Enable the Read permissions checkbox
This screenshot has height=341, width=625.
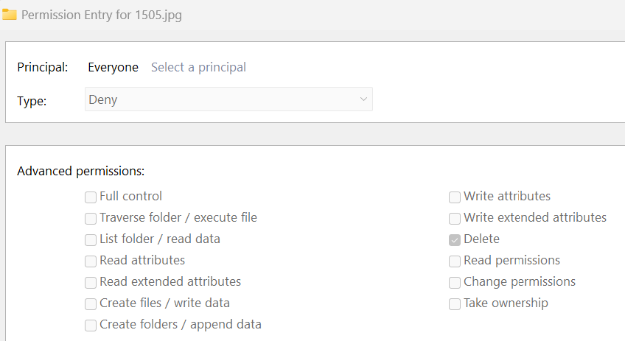tap(455, 261)
